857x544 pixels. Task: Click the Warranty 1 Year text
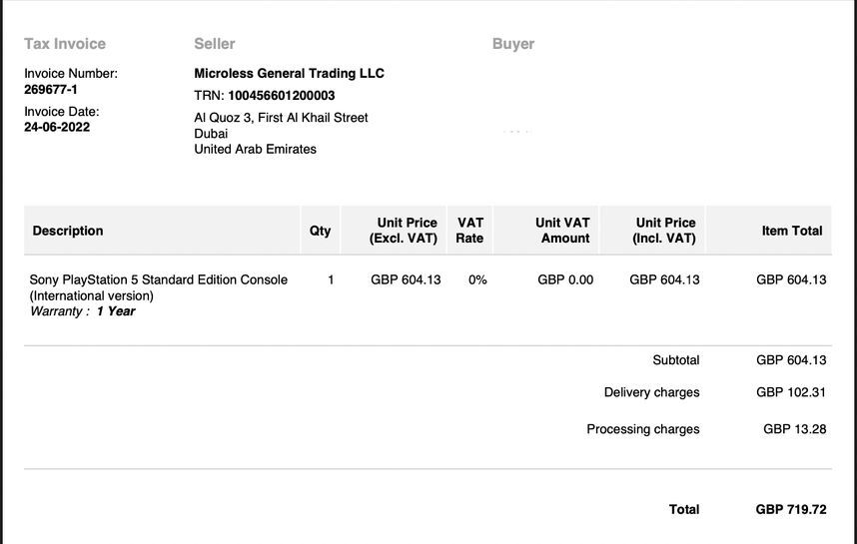click(83, 311)
